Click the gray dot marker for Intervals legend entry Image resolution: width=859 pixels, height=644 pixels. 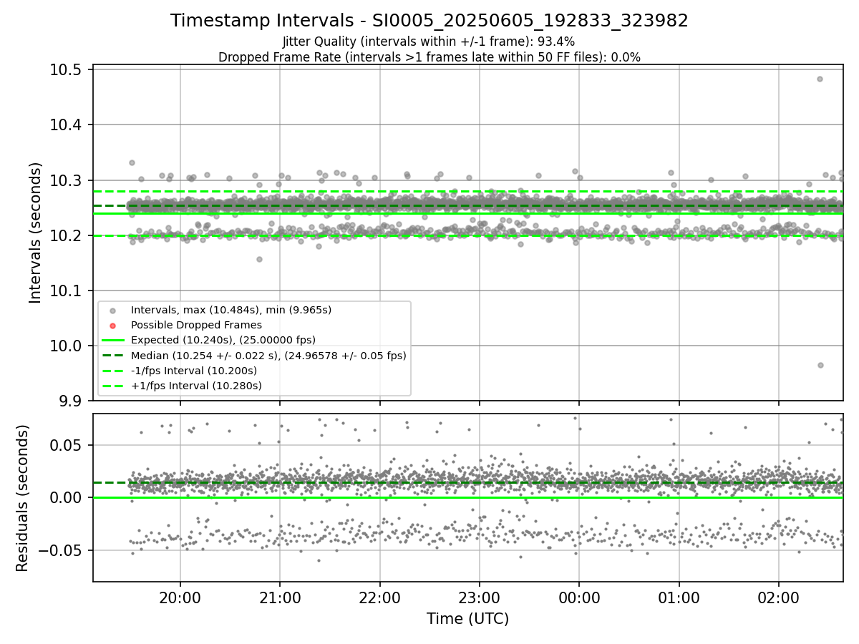(x=113, y=311)
